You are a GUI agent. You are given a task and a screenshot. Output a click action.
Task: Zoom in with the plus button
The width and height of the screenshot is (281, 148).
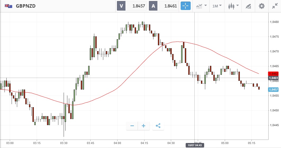pyautogui.click(x=144, y=126)
